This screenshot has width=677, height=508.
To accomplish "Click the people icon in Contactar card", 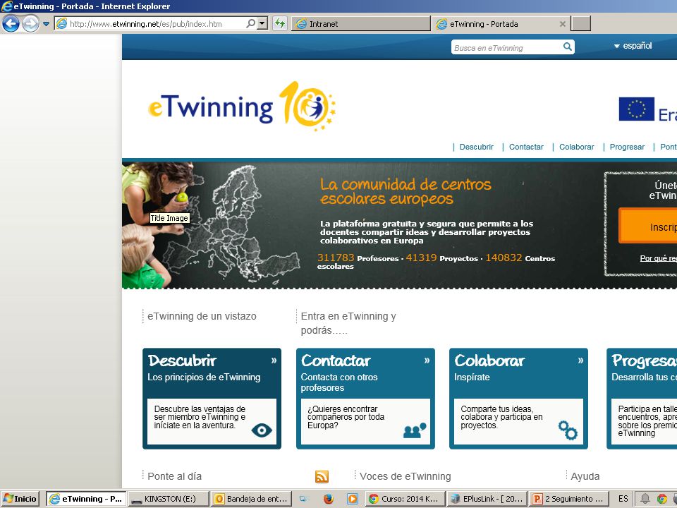I will (x=415, y=430).
